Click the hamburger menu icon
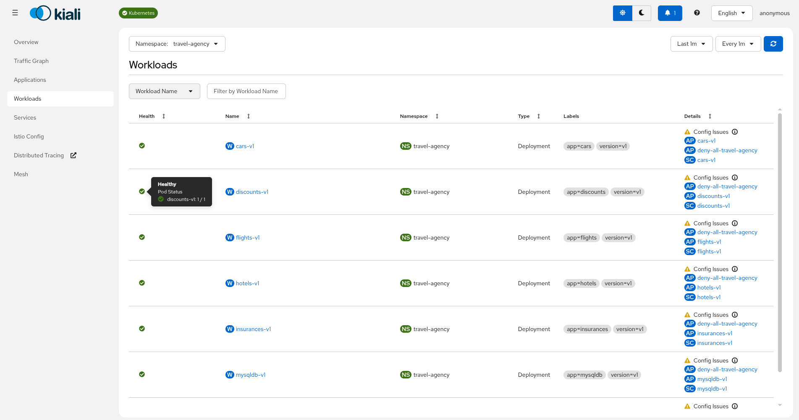The height and width of the screenshot is (420, 799). 15,13
